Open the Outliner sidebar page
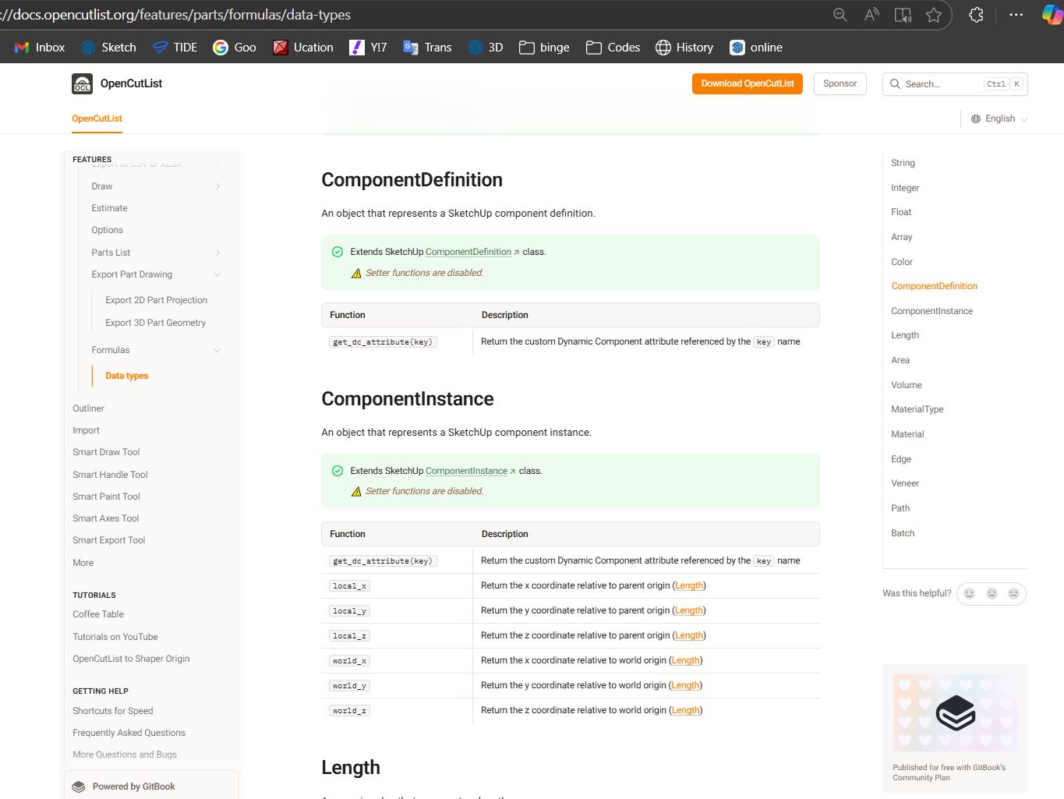Screen dimensions: 1064x799 coord(88,408)
